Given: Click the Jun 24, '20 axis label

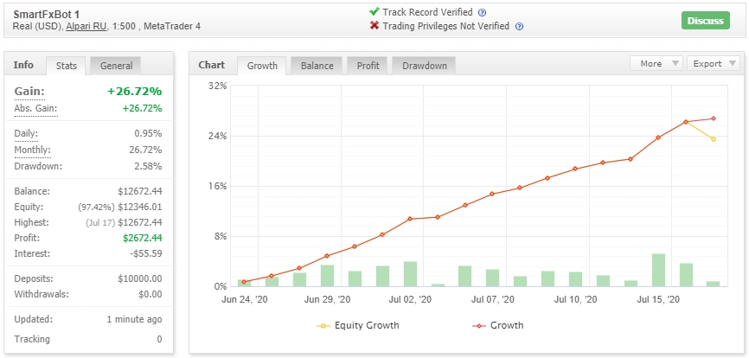Looking at the screenshot, I should click(246, 300).
